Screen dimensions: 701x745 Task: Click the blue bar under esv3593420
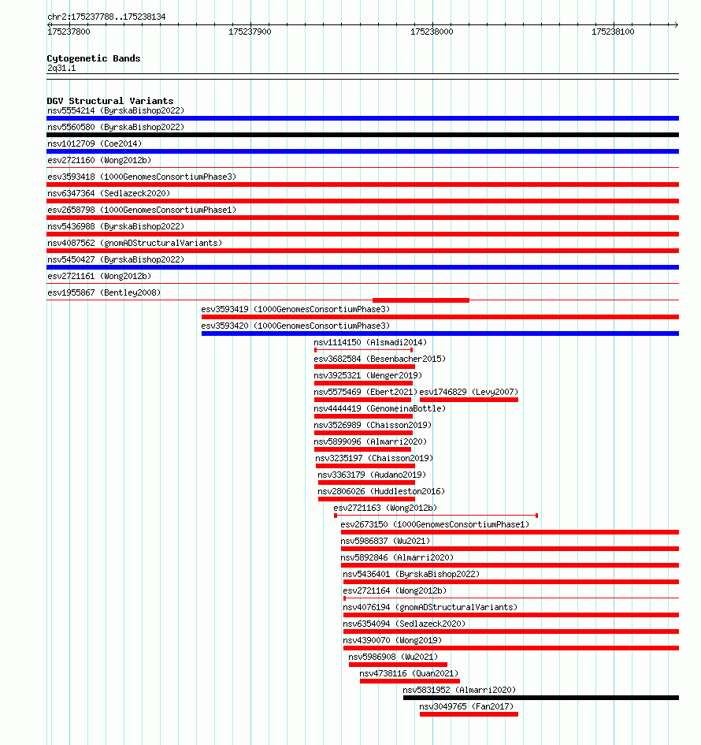[x=440, y=333]
